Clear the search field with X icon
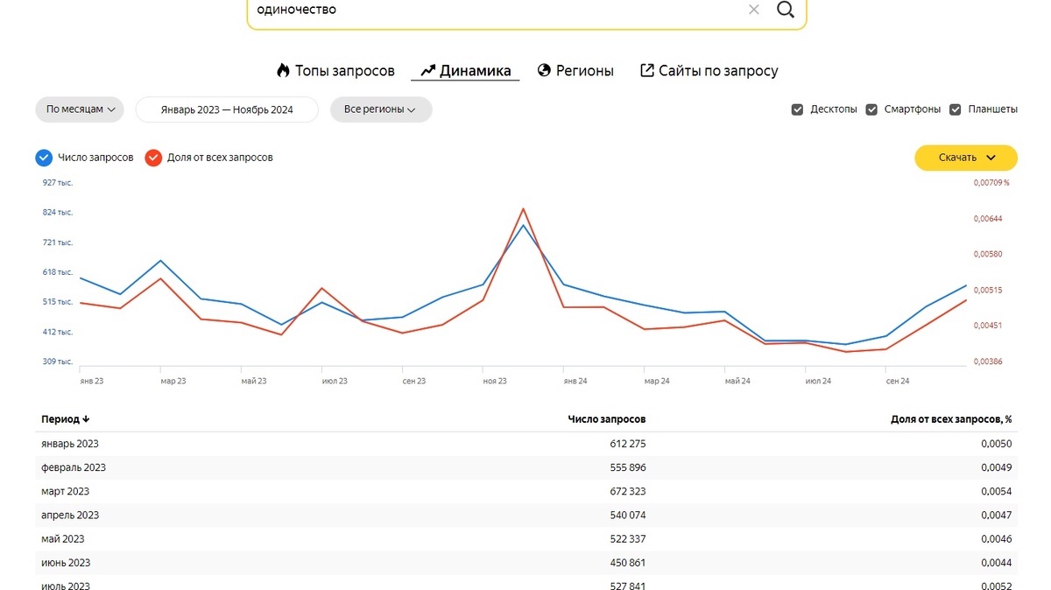Image resolution: width=1051 pixels, height=590 pixels. click(x=753, y=11)
